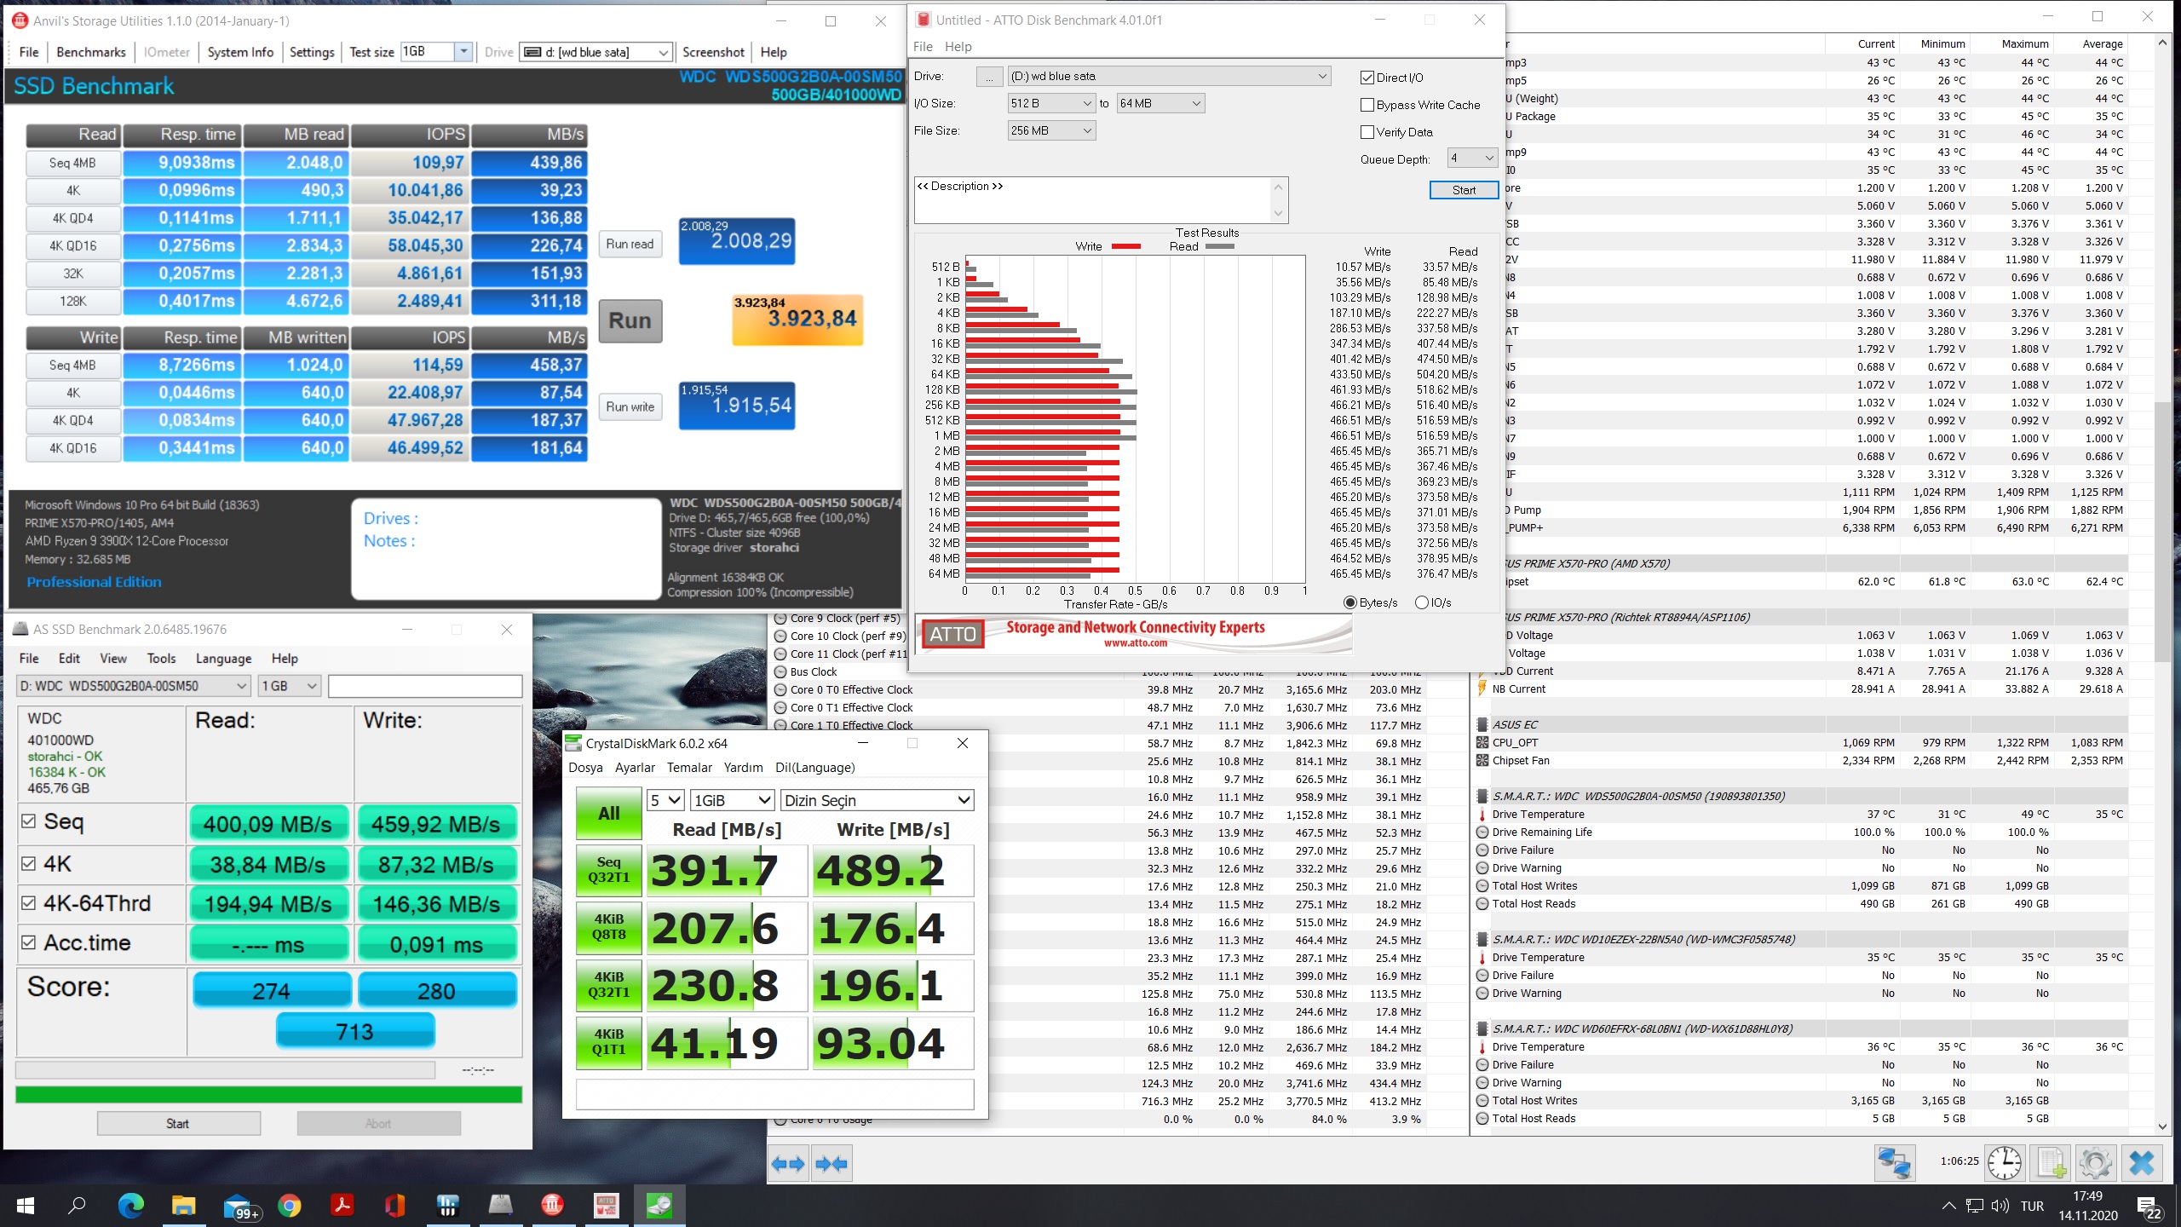Image resolution: width=2181 pixels, height=1227 pixels.
Task: Open HWiNFO remote network monitoring icon
Action: click(1895, 1163)
